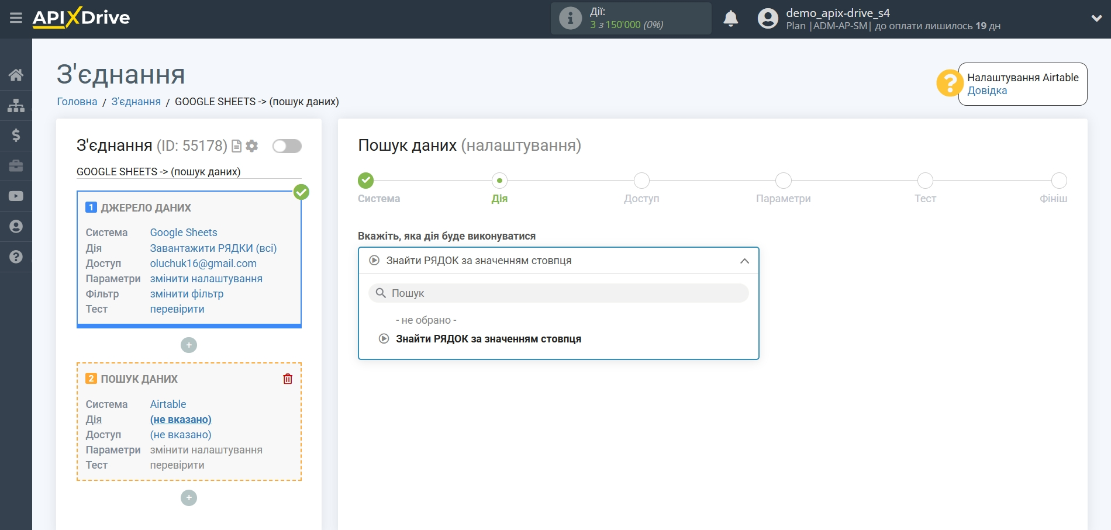Image resolution: width=1111 pixels, height=530 pixels.
Task: Open the connection settings gear icon
Action: point(252,146)
